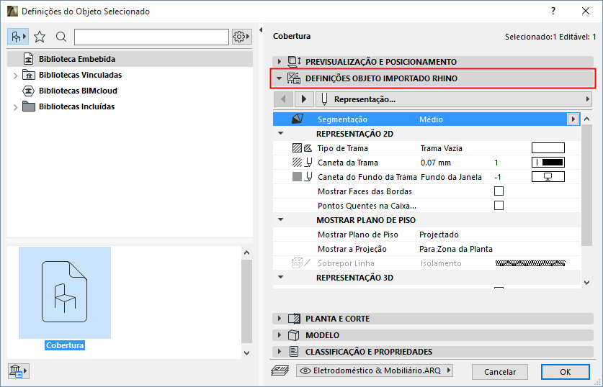Click the library search input field

click(151, 37)
